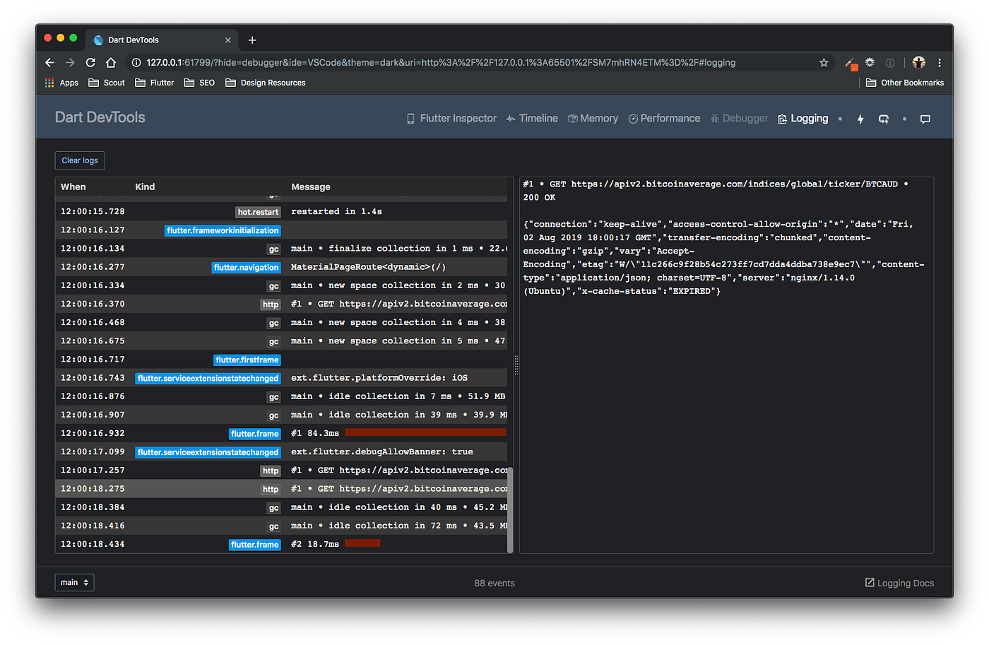Switch to the Flutter Inspector tab
Viewport: 989px width, 645px height.
(x=451, y=119)
